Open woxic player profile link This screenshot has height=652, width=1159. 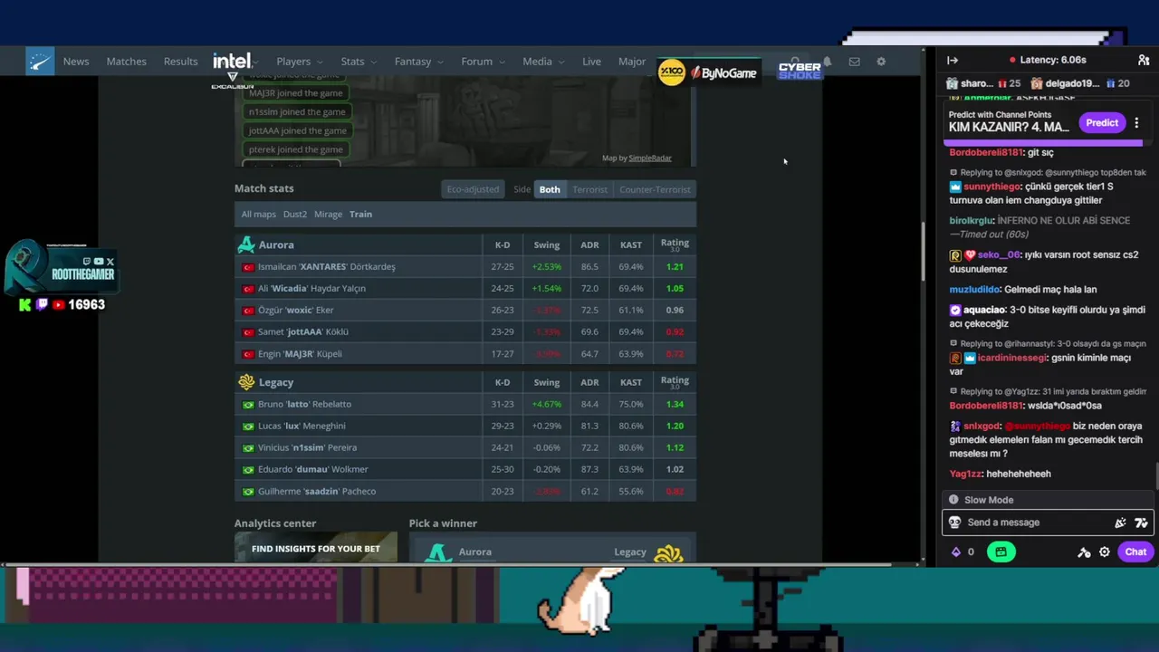[x=295, y=311]
